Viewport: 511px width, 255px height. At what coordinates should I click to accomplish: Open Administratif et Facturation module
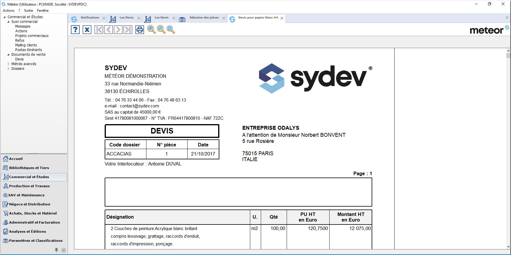pos(34,222)
